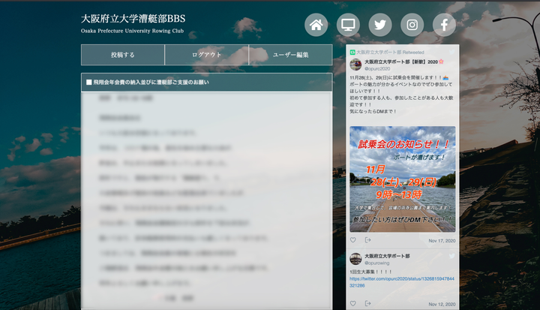This screenshot has width=540, height=310.
Task: Click avatar of the @opurowing tweet
Action: tap(355, 259)
